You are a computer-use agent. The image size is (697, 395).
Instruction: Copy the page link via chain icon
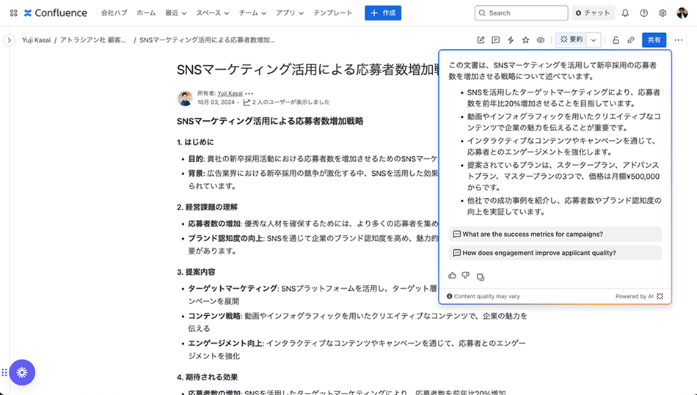tap(630, 40)
